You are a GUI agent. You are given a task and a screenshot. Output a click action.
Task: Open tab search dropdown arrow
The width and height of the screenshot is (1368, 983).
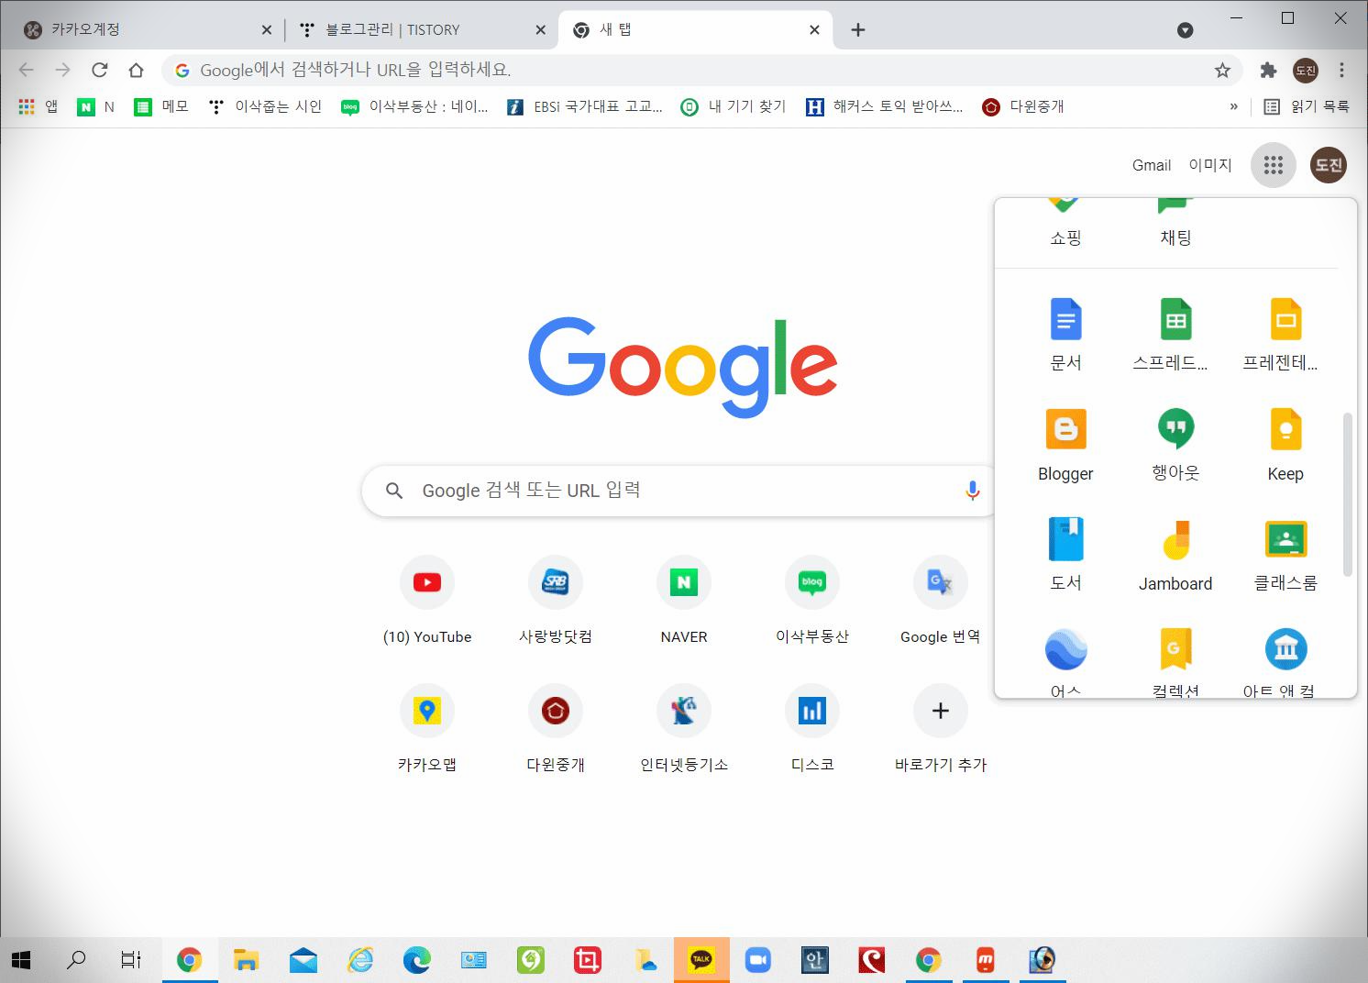[1186, 30]
